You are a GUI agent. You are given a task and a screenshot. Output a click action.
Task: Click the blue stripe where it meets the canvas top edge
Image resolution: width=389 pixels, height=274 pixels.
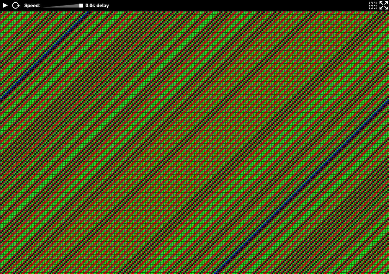tap(88, 13)
